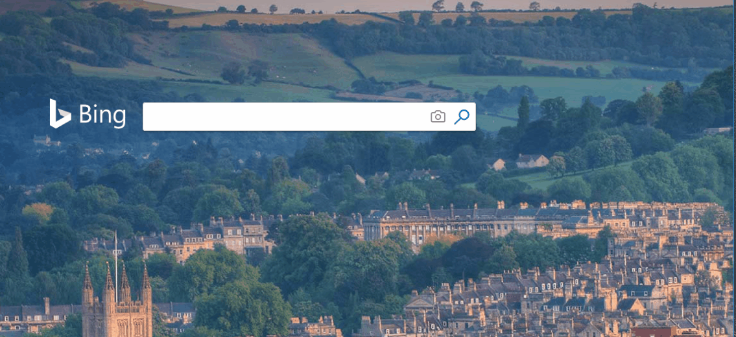Click the white Bing 'b' logo mark
The height and width of the screenshot is (337, 736).
(x=60, y=114)
